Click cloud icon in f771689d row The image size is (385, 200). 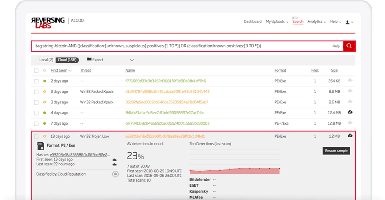350,80
